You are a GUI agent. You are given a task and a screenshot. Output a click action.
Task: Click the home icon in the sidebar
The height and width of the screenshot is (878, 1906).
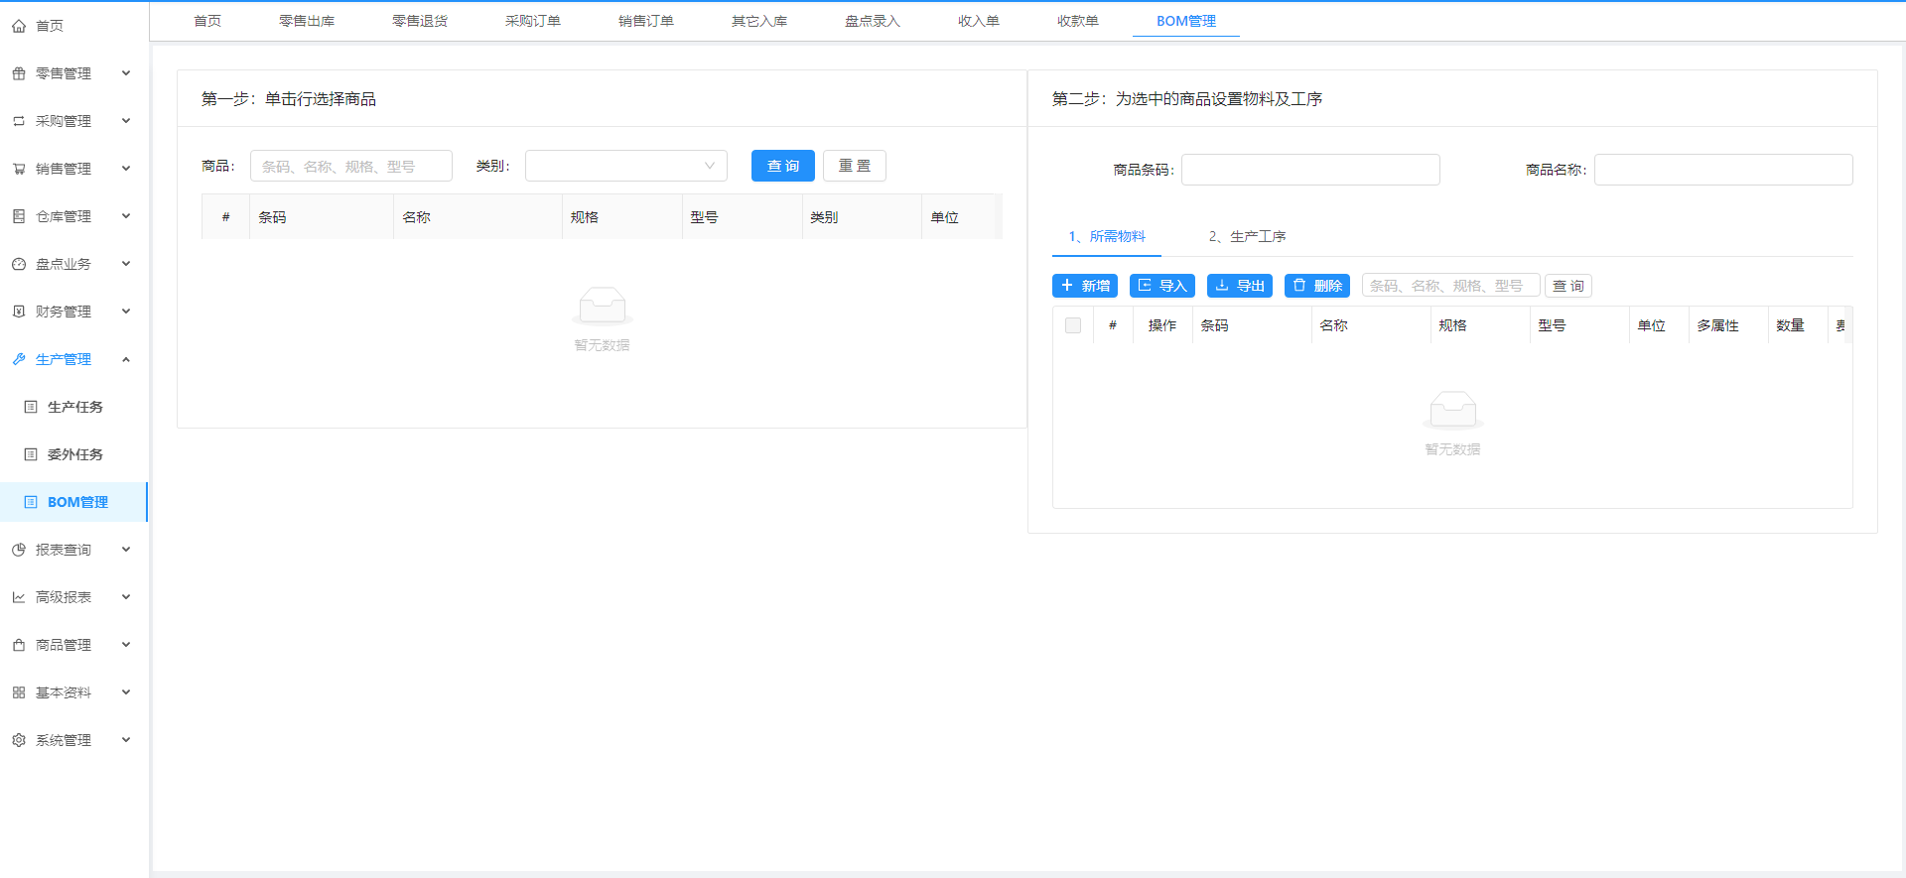(x=19, y=26)
